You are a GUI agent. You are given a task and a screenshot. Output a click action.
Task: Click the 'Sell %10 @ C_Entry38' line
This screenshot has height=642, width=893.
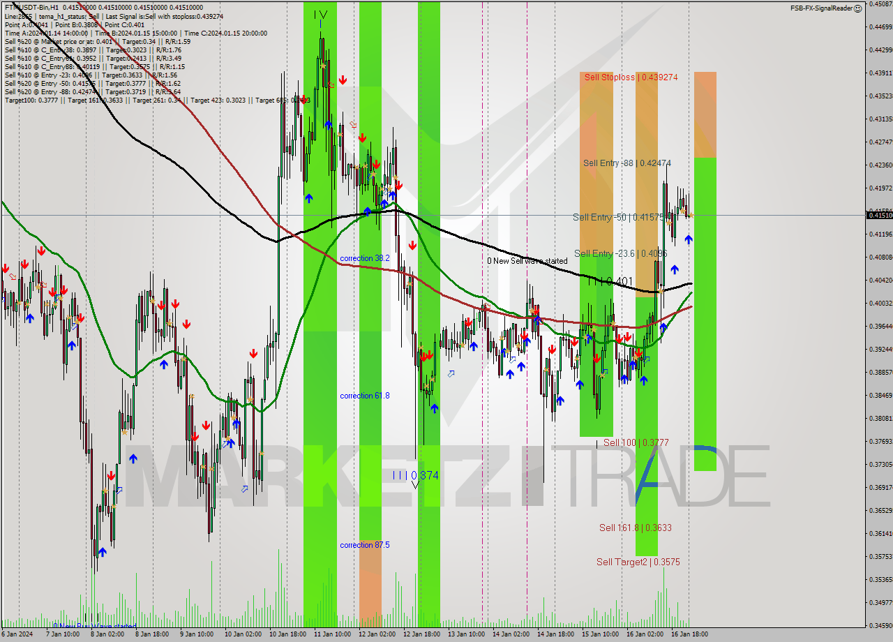tap(92, 50)
